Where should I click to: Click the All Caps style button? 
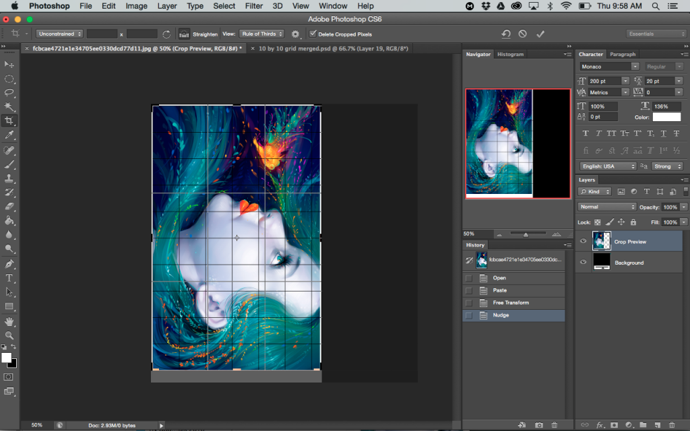click(x=611, y=133)
